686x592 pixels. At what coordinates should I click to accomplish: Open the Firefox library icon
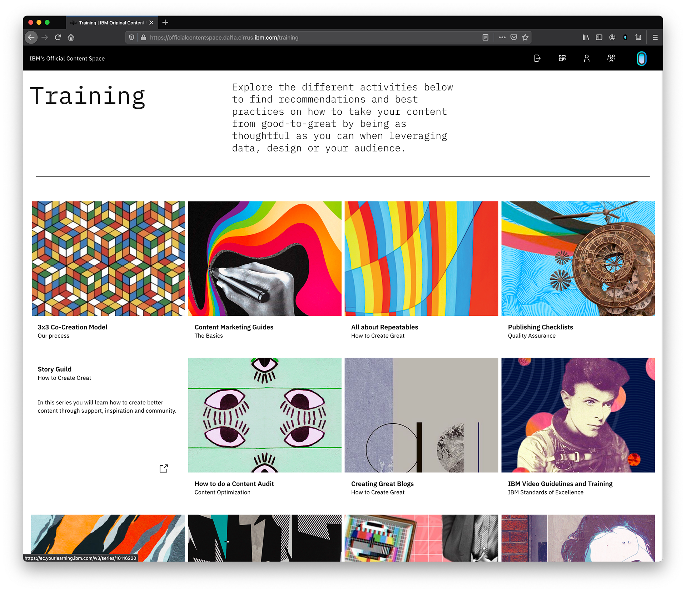coord(586,38)
